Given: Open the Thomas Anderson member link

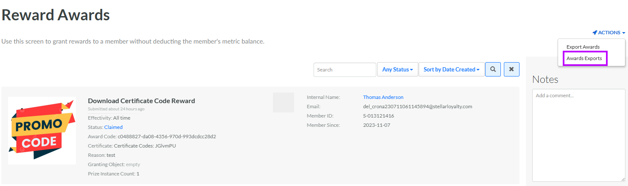Looking at the screenshot, I should 383,97.
